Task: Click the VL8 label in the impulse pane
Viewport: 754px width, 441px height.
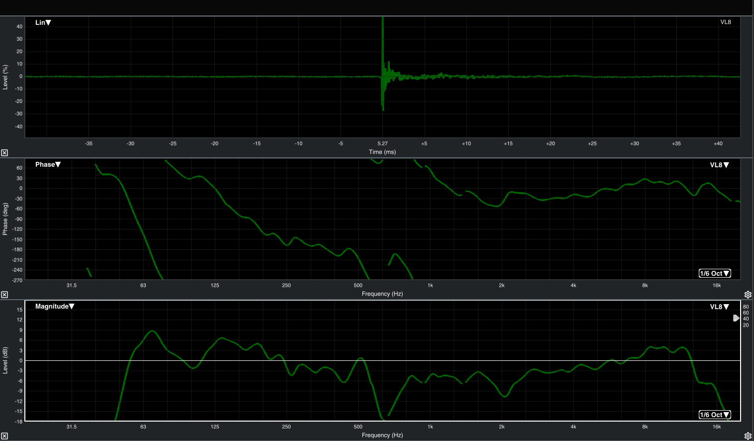Action: pyautogui.click(x=726, y=22)
